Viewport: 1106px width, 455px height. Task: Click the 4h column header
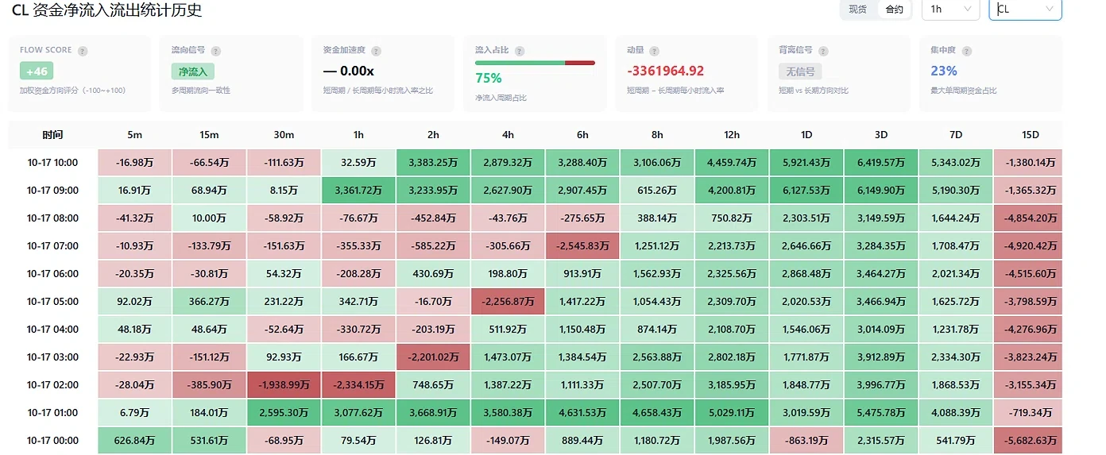[x=508, y=135]
